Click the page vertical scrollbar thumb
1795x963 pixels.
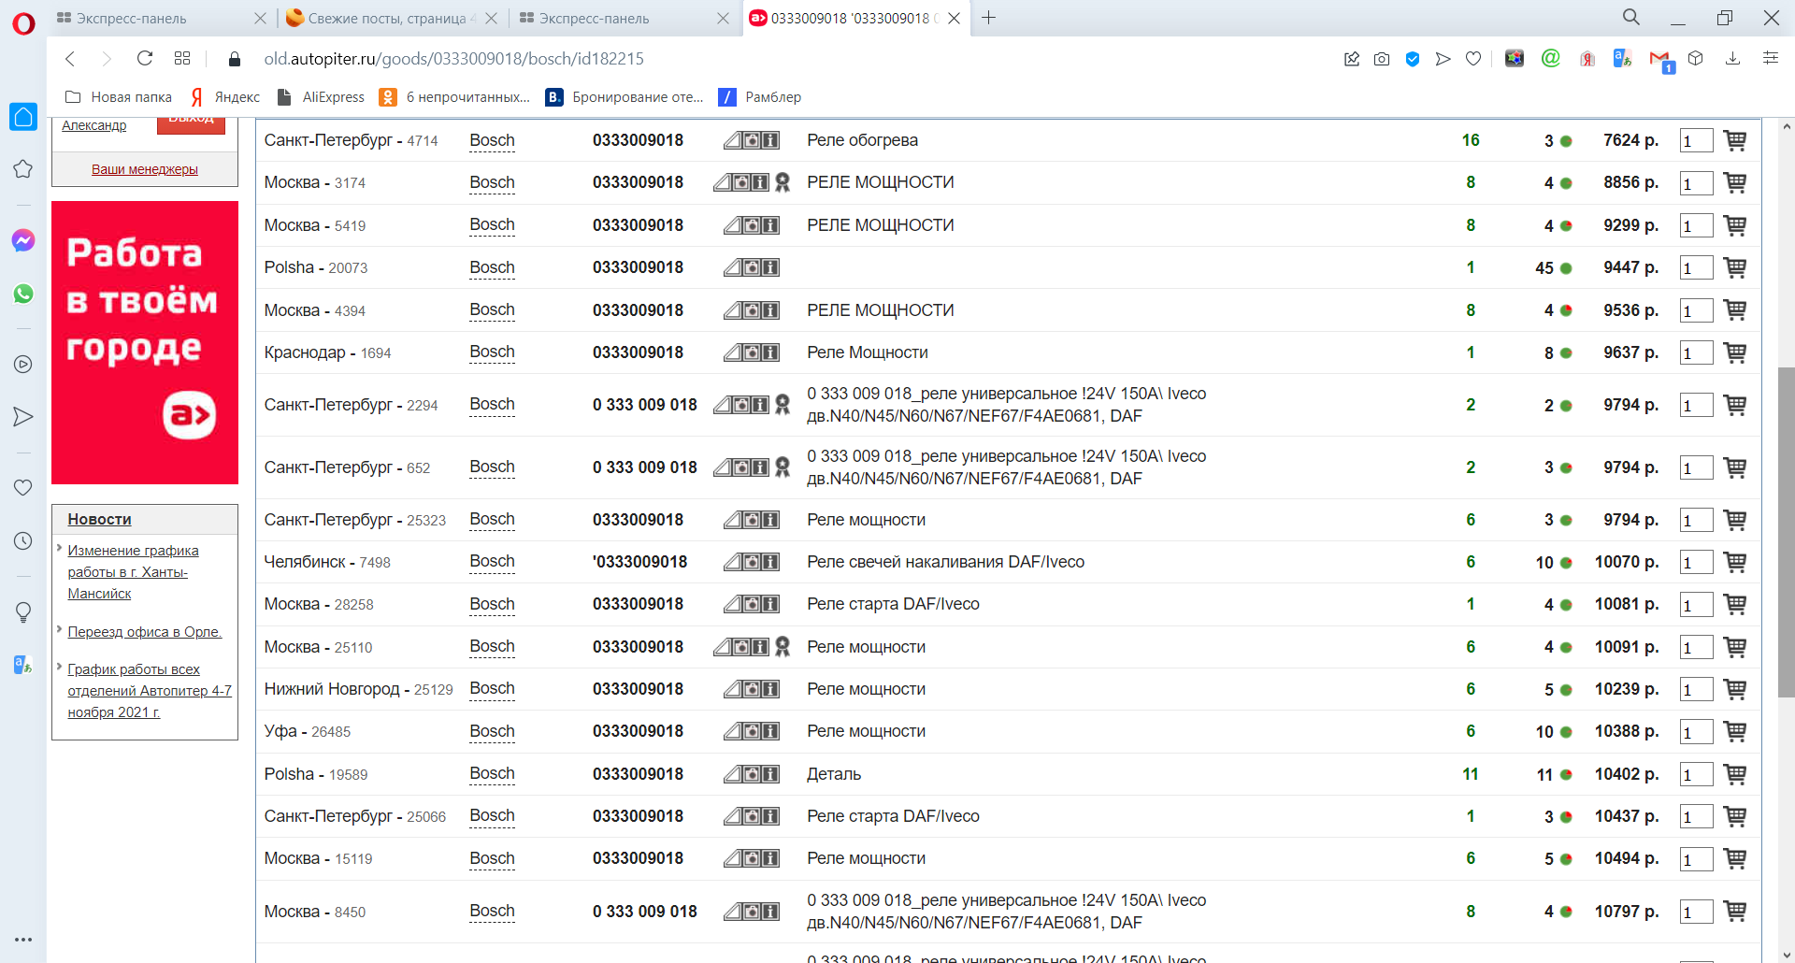coord(1786,533)
